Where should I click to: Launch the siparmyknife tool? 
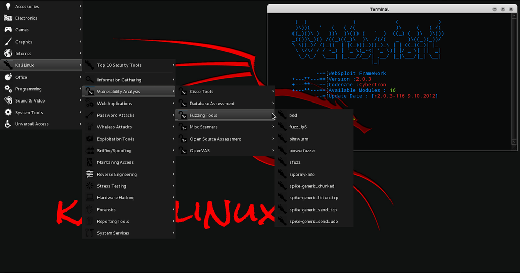314,174
